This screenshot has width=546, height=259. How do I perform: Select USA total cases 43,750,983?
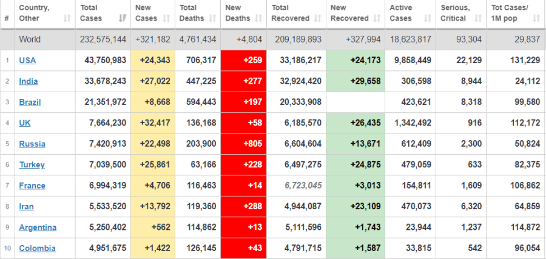point(106,60)
